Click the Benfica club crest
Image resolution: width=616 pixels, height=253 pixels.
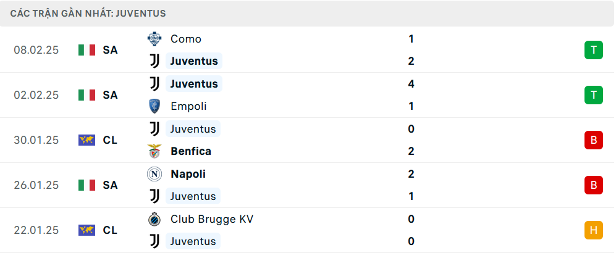coord(154,151)
